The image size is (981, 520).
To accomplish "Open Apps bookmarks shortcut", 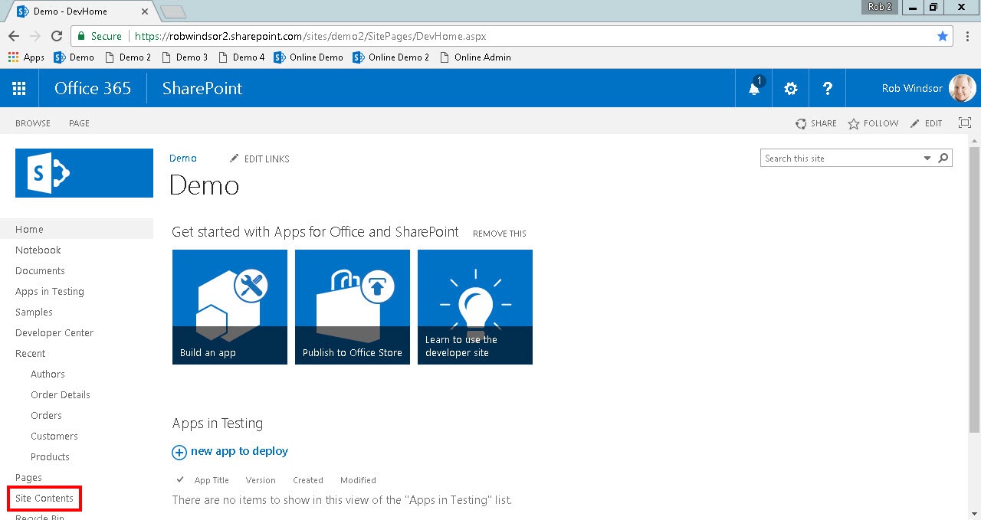I will [x=26, y=57].
